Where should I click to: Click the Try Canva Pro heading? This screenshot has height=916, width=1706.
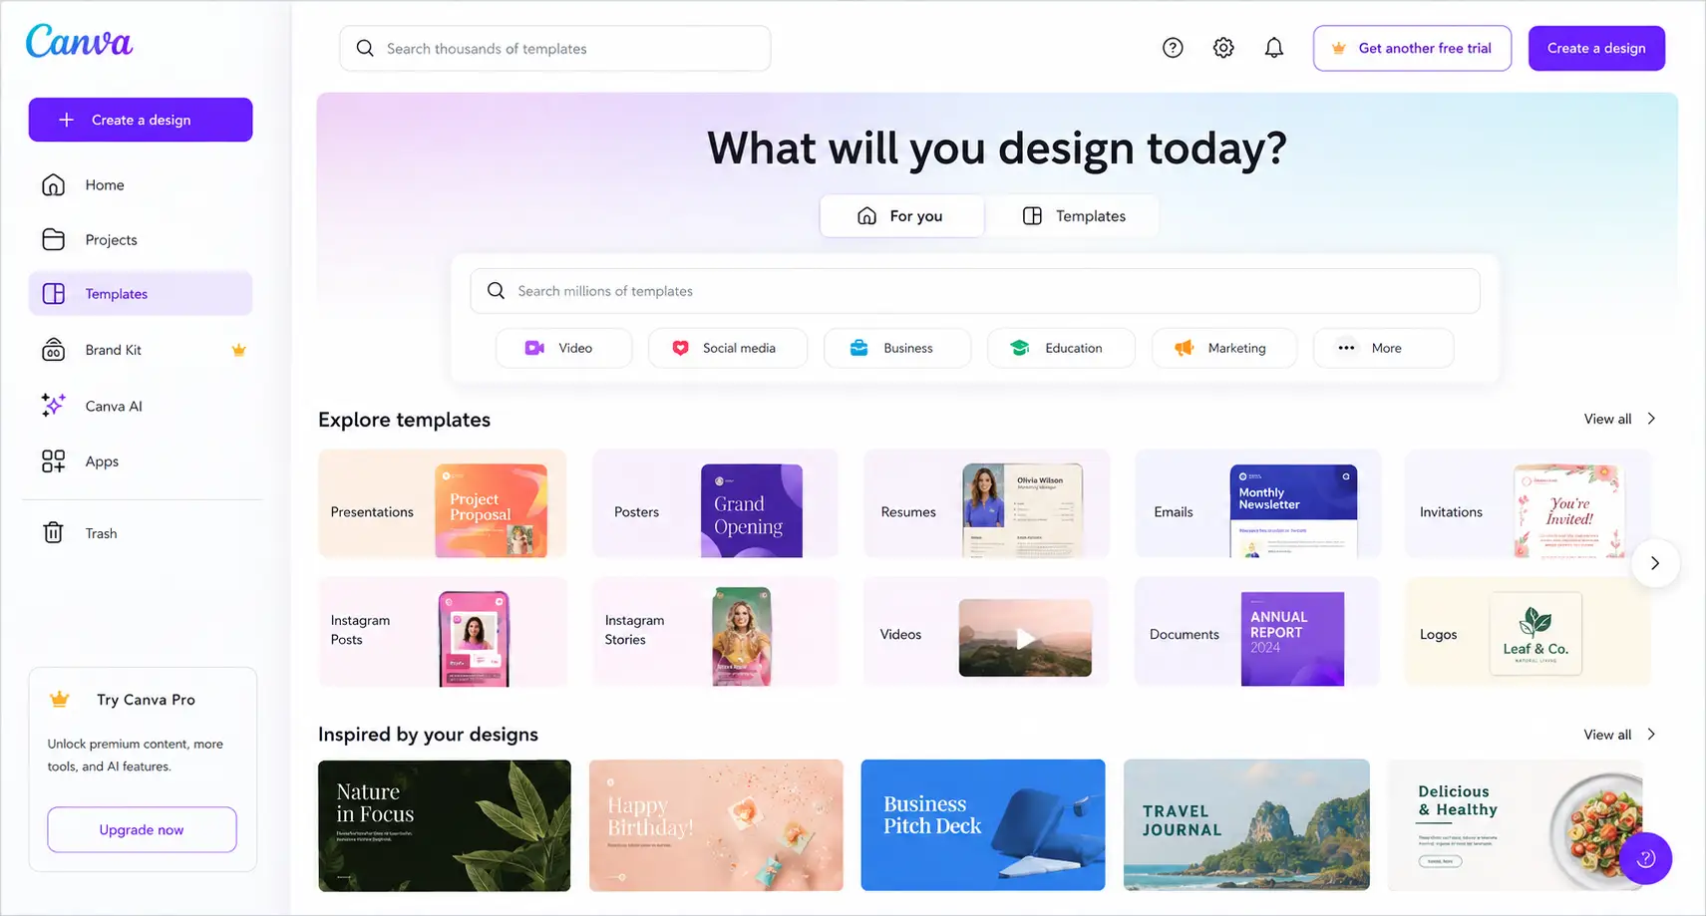(146, 700)
